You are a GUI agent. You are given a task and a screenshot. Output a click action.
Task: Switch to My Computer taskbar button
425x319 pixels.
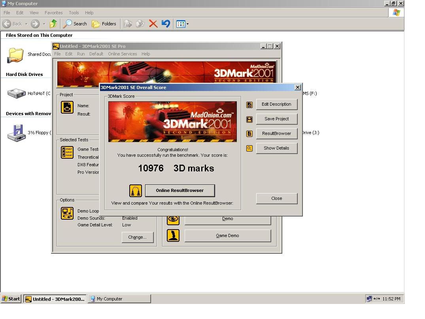[x=119, y=299]
